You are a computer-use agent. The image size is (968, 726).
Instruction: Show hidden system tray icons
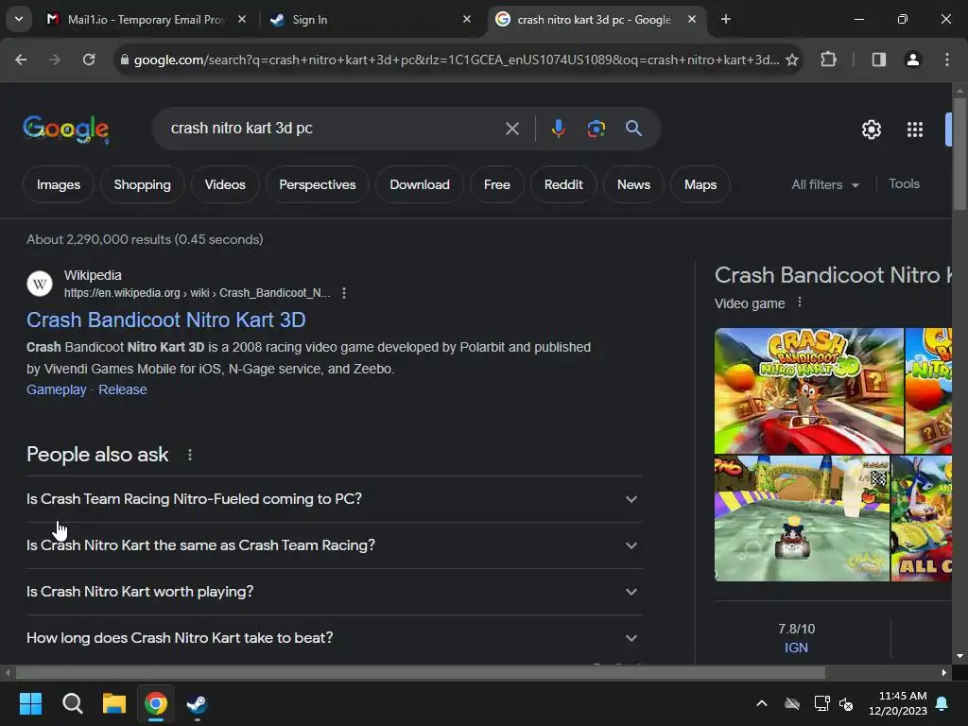762,703
